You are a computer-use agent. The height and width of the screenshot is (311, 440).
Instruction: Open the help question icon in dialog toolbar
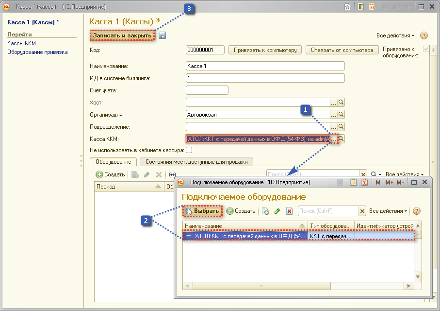(416, 211)
